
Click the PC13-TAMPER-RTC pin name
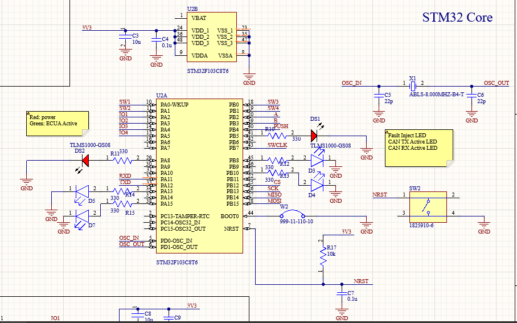tap(185, 216)
